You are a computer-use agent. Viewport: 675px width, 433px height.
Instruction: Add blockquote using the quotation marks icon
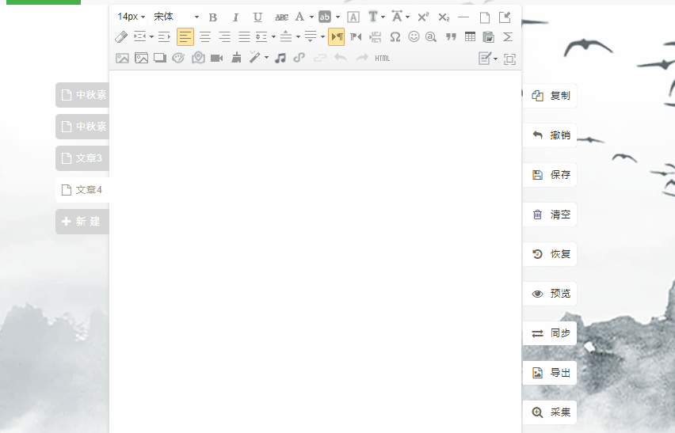click(x=451, y=37)
